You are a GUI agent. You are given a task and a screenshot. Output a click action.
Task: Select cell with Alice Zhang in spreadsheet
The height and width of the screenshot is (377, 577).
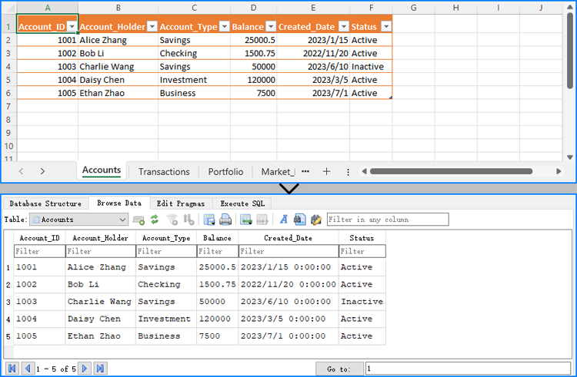pyautogui.click(x=118, y=40)
